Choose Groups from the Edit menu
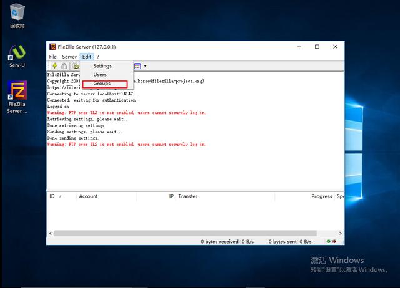The width and height of the screenshot is (400, 288). 102,83
